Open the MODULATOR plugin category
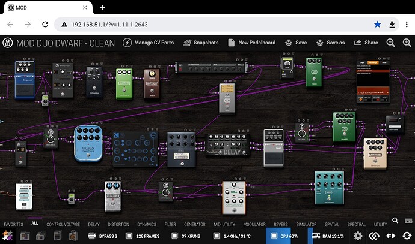415x244 pixels. point(254,224)
